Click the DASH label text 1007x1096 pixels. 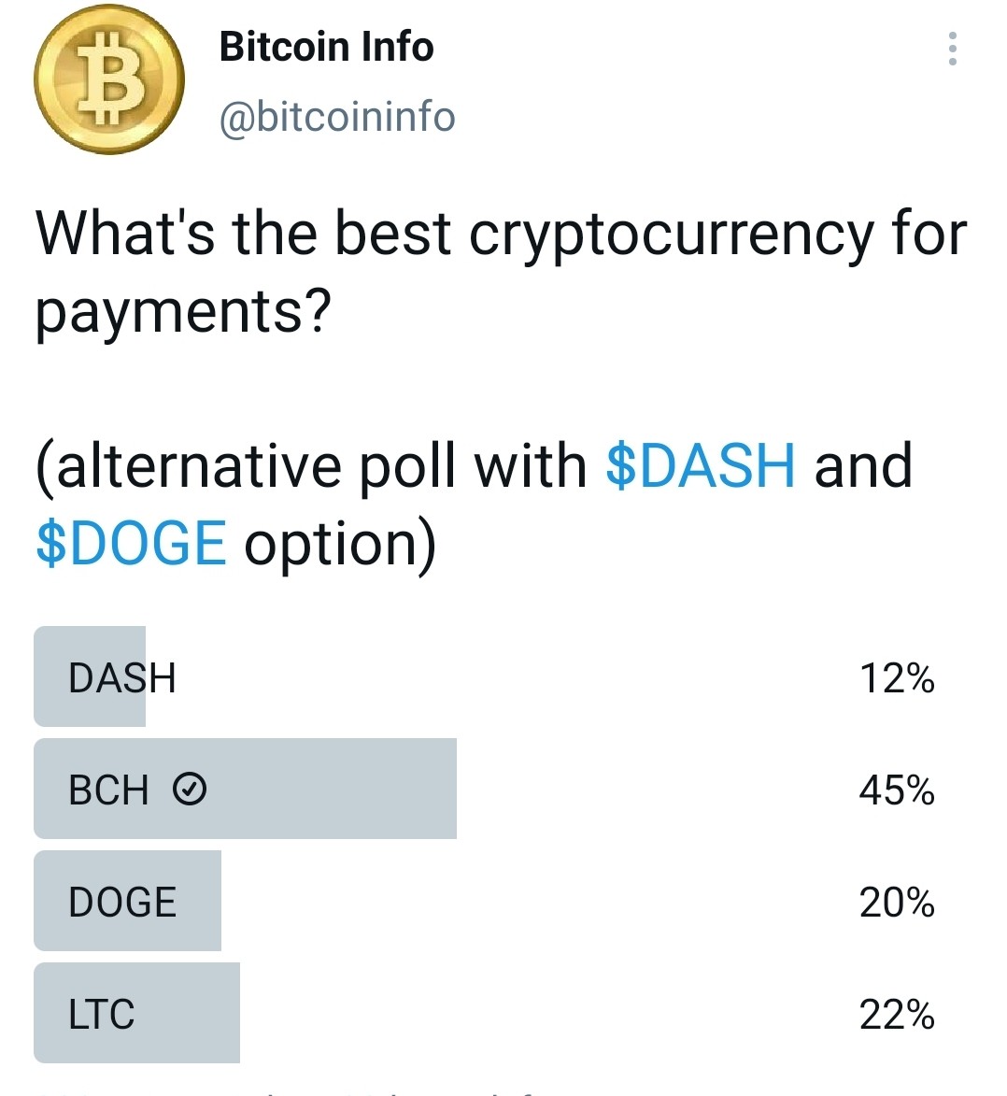point(121,678)
